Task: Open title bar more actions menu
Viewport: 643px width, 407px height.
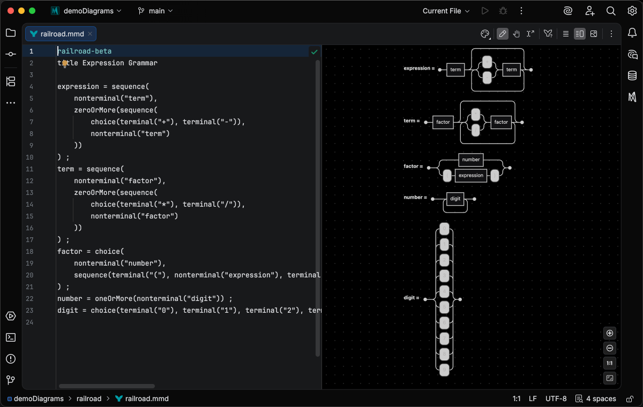Action: [x=521, y=11]
